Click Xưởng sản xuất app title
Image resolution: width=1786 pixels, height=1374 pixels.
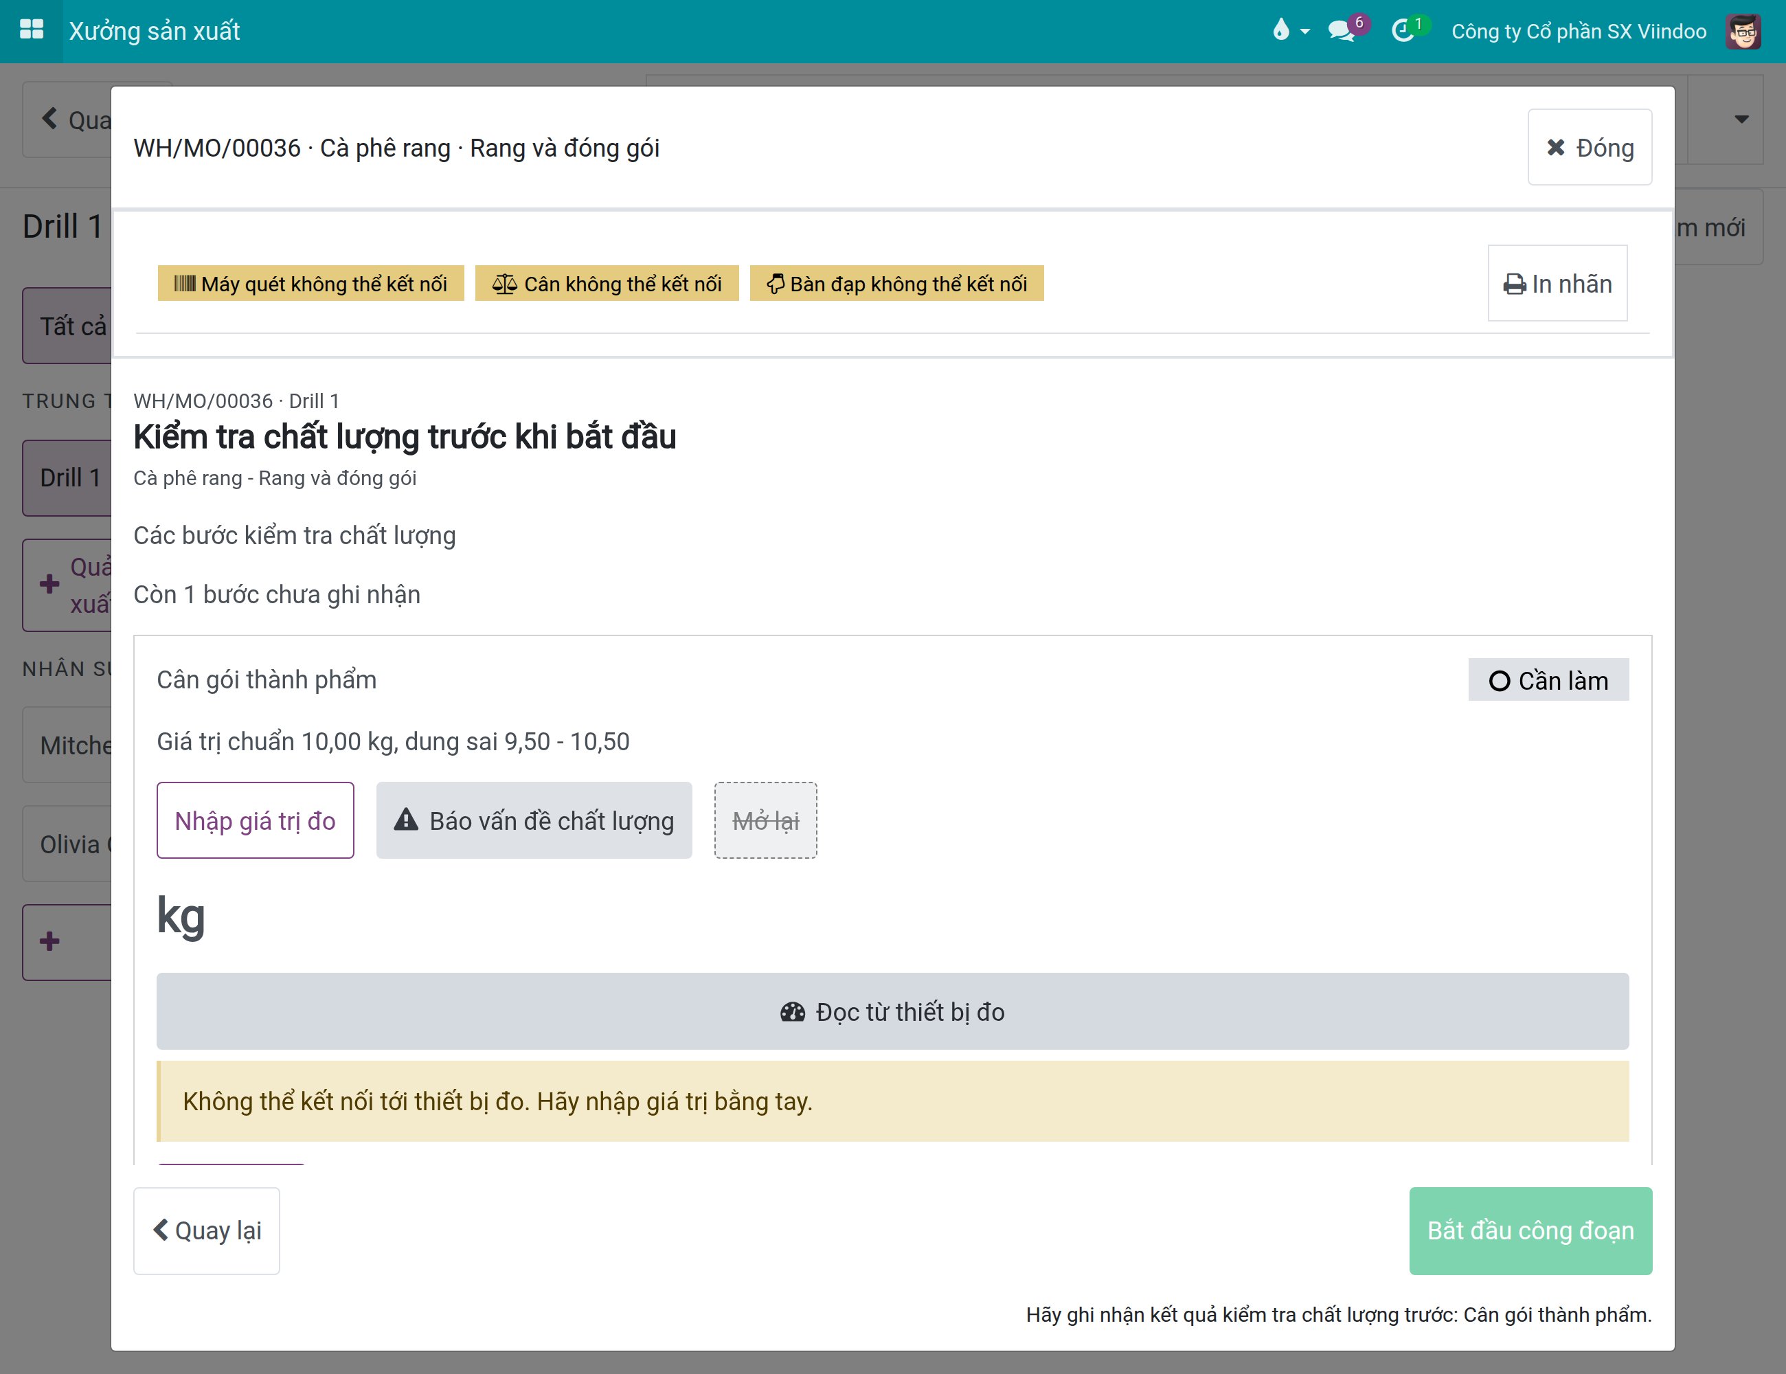[x=154, y=31]
